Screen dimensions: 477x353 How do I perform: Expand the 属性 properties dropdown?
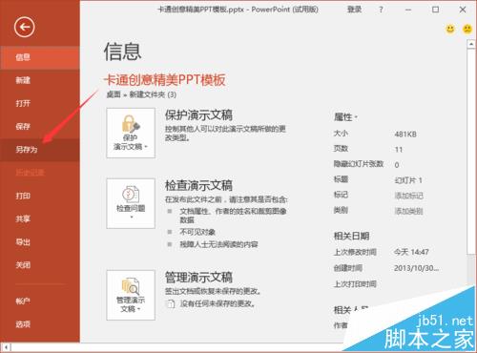point(345,117)
